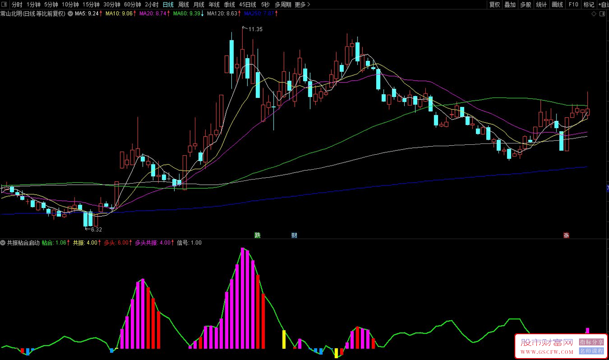This screenshot has height=360, width=609.
Task: Open the 复权 adjustment menu
Action: (495, 5)
